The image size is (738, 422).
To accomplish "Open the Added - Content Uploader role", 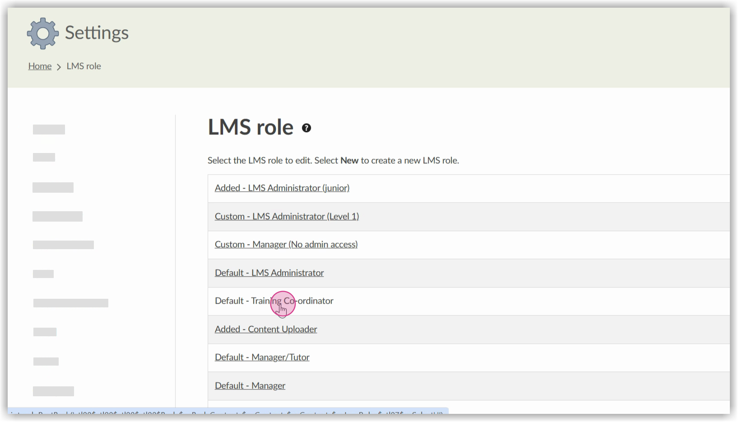I will click(266, 329).
